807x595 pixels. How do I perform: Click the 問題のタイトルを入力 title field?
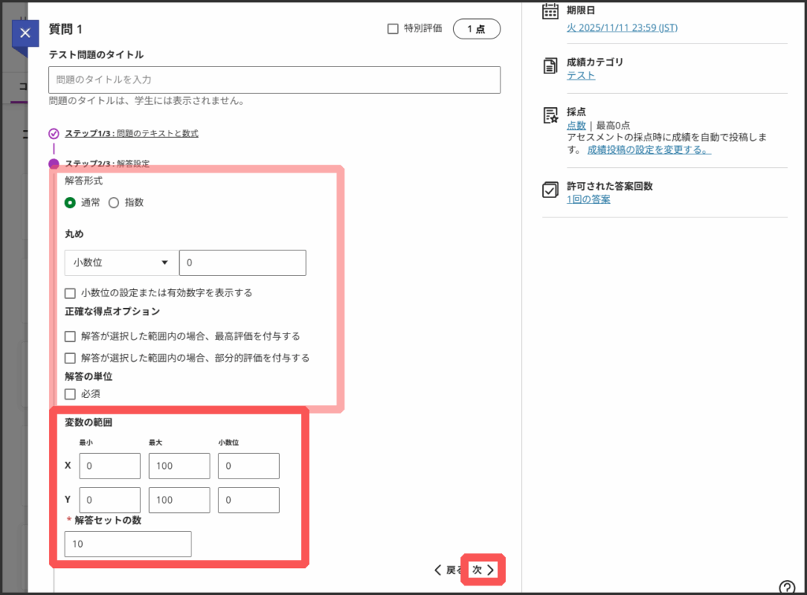click(x=274, y=80)
